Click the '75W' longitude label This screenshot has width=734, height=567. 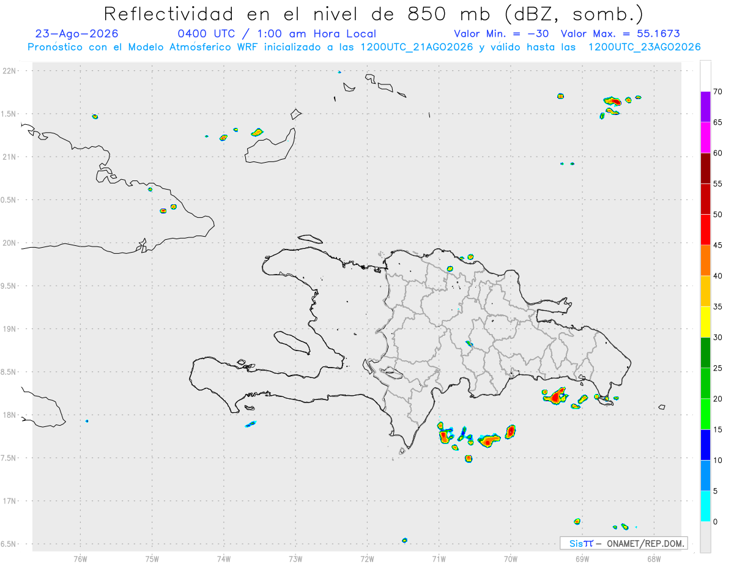[x=152, y=559]
